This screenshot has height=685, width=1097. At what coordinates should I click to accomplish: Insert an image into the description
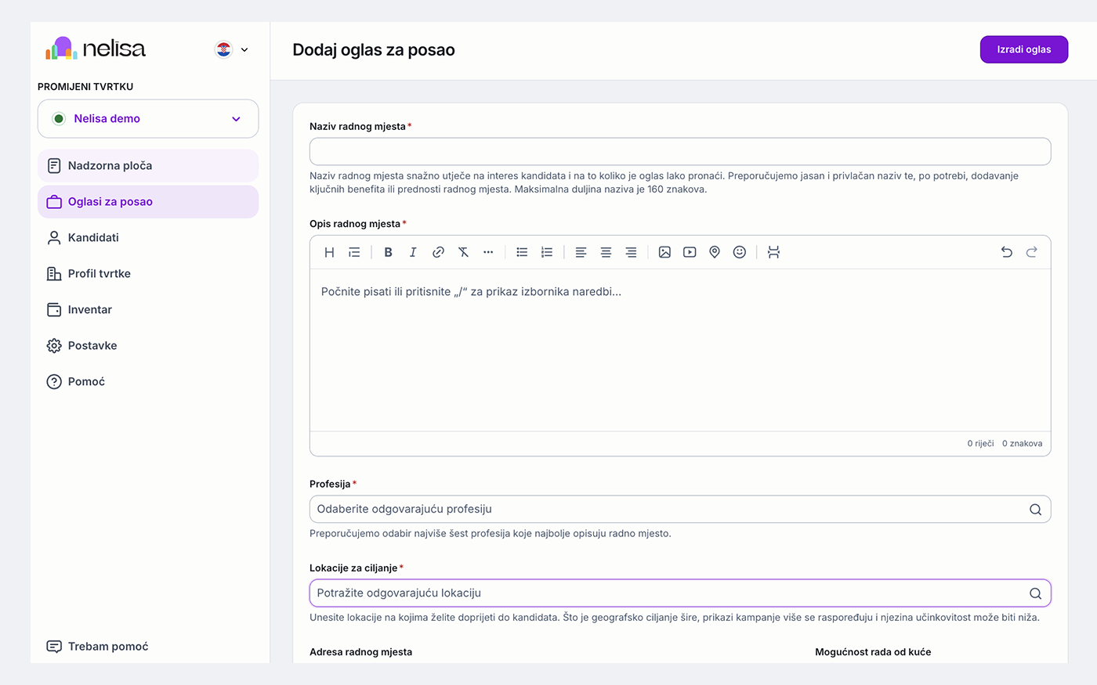coord(664,252)
